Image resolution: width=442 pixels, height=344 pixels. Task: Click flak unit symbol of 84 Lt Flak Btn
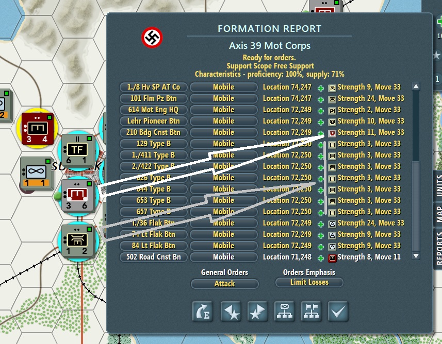click(x=332, y=247)
